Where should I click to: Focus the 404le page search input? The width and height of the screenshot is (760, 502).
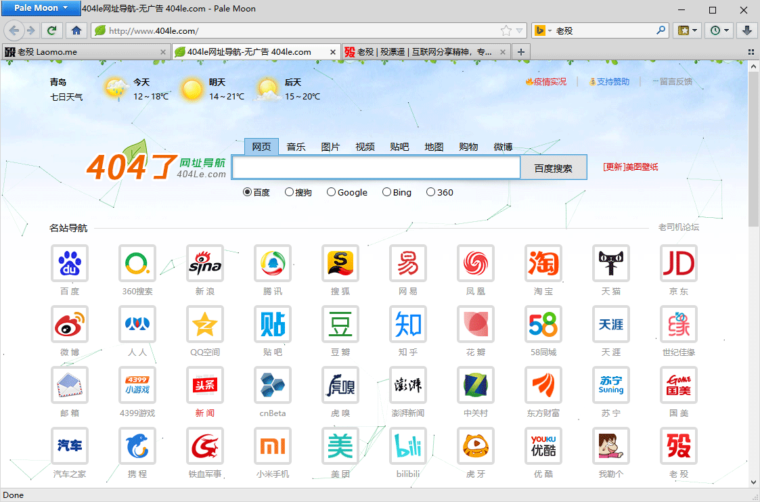tap(376, 168)
